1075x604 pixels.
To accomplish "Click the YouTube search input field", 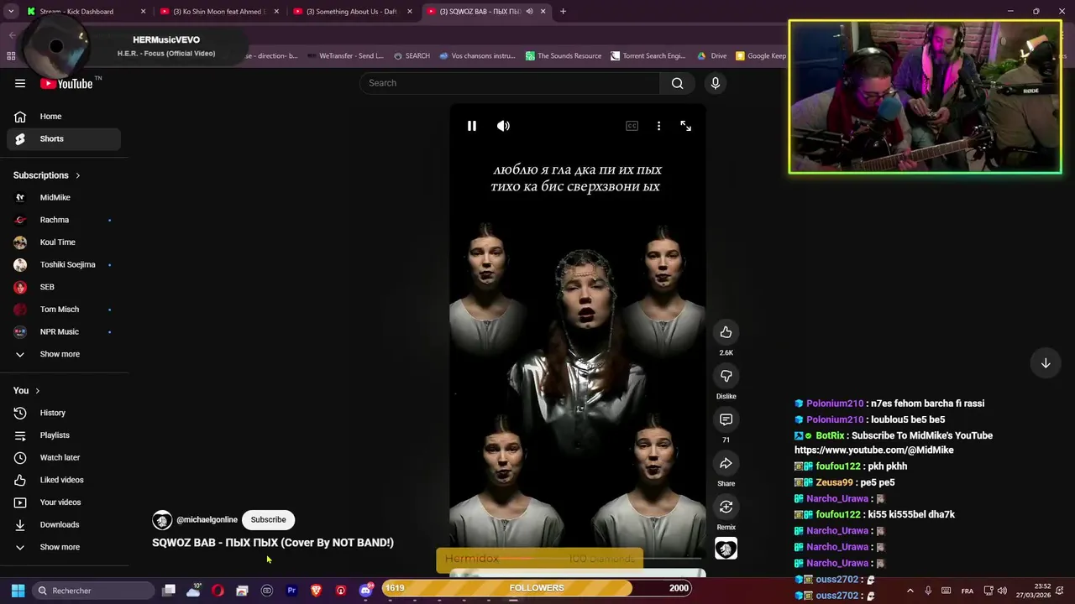I will [510, 83].
